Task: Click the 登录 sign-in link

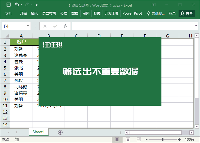Action: pos(172,13)
